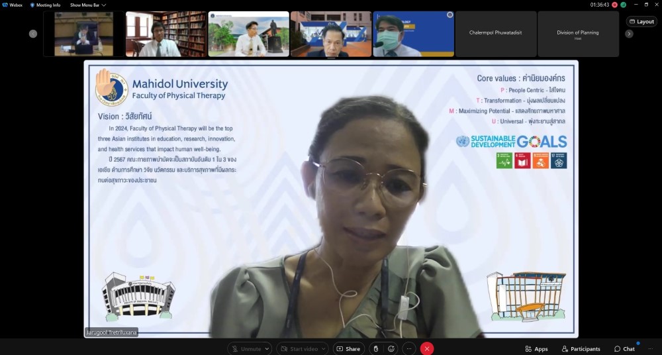Open Meeting Info details
The image size is (662, 355).
tap(45, 5)
